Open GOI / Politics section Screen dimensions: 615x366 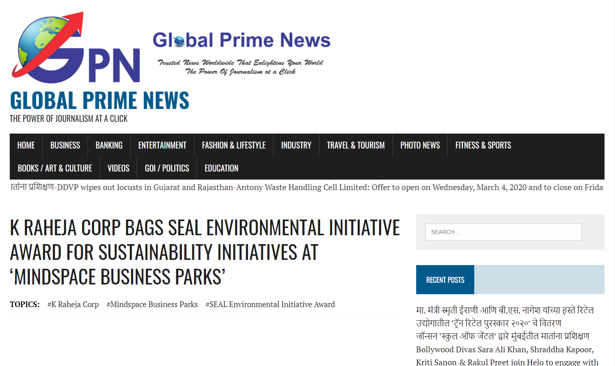(167, 168)
